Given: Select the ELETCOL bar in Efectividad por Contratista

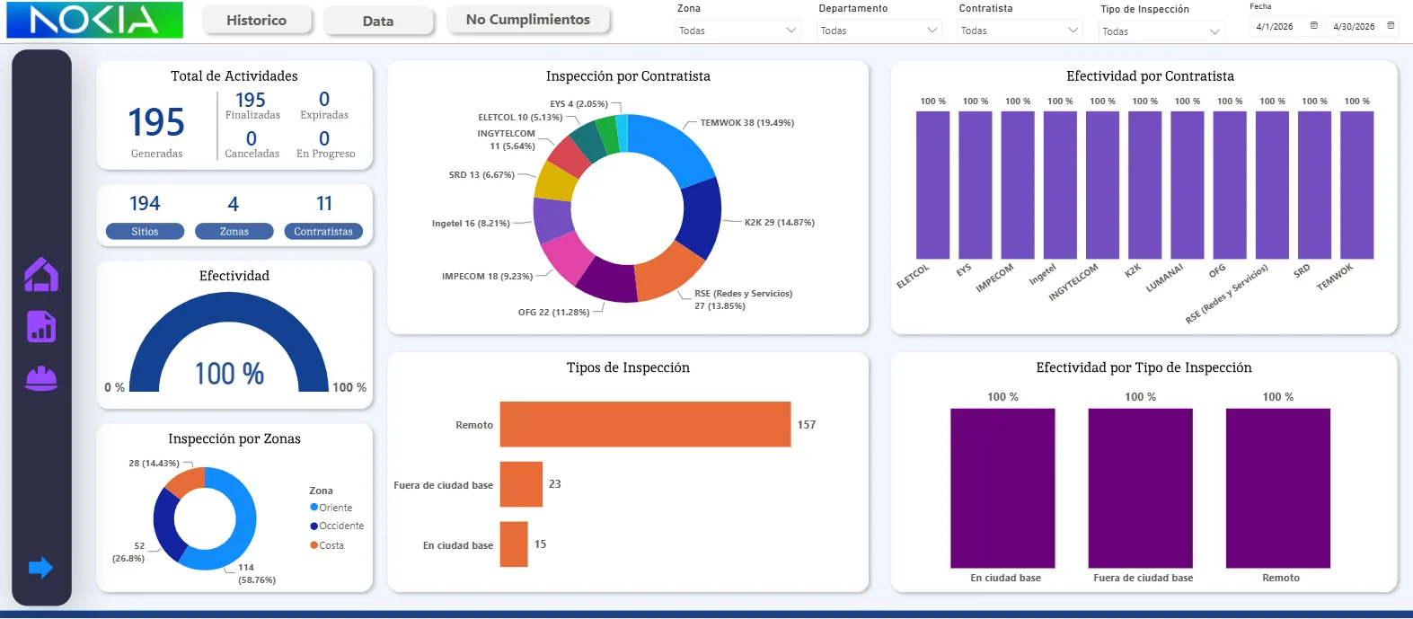Looking at the screenshot, I should click(932, 185).
